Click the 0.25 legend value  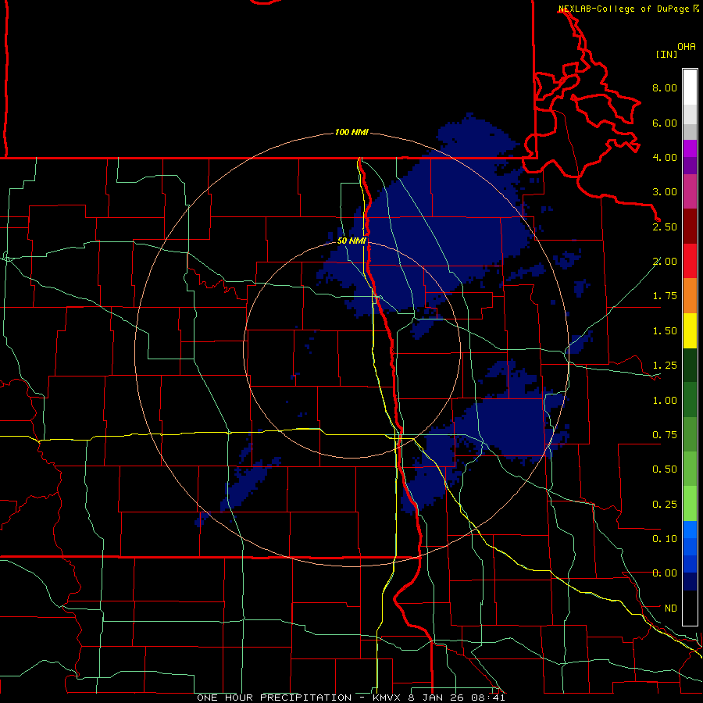click(665, 505)
